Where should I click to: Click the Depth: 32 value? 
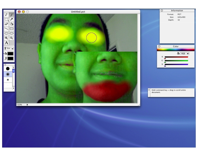(x=179, y=20)
